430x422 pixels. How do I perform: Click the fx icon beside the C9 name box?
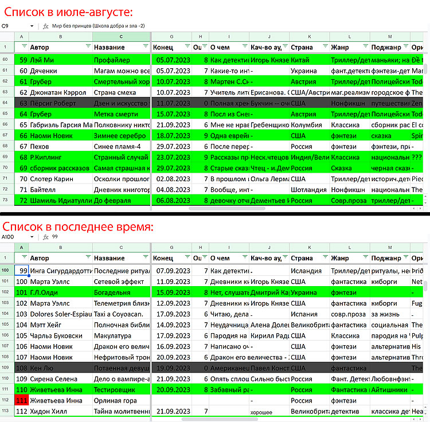pyautogui.click(x=45, y=26)
